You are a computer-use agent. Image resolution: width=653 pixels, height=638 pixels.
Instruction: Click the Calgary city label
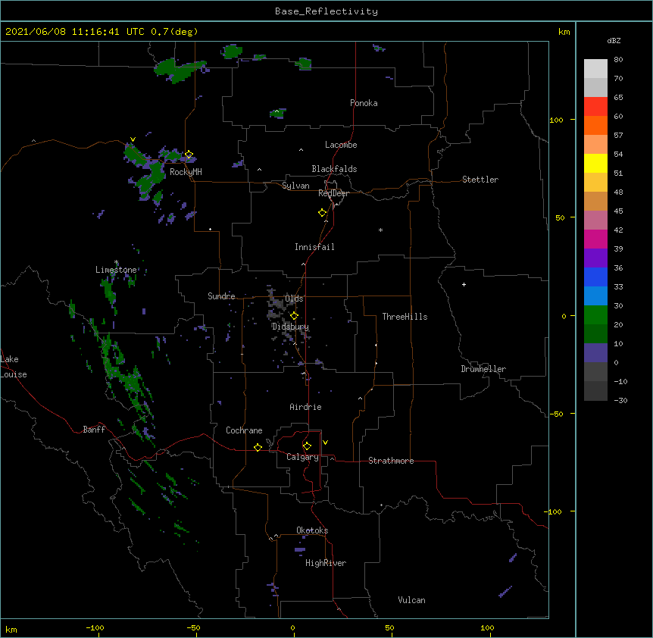pyautogui.click(x=302, y=457)
